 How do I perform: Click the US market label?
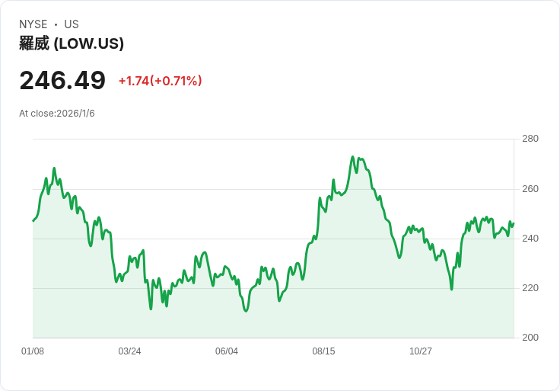pos(72,24)
